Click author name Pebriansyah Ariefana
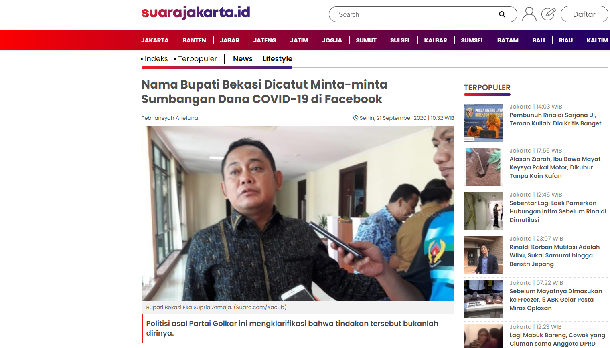This screenshot has height=348, width=610. coord(170,118)
